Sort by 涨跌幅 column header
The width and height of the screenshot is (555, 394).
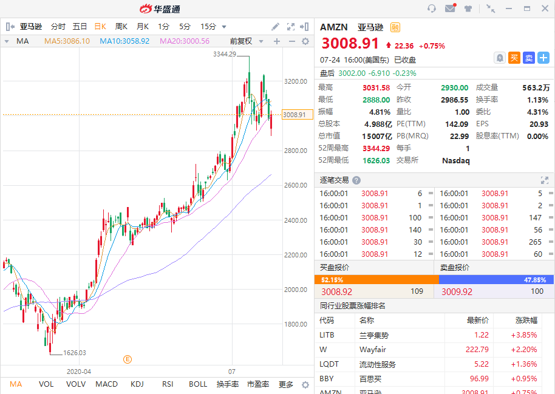click(526, 321)
